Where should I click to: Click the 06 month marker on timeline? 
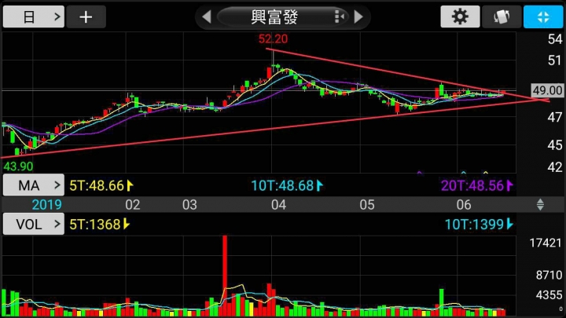click(464, 205)
